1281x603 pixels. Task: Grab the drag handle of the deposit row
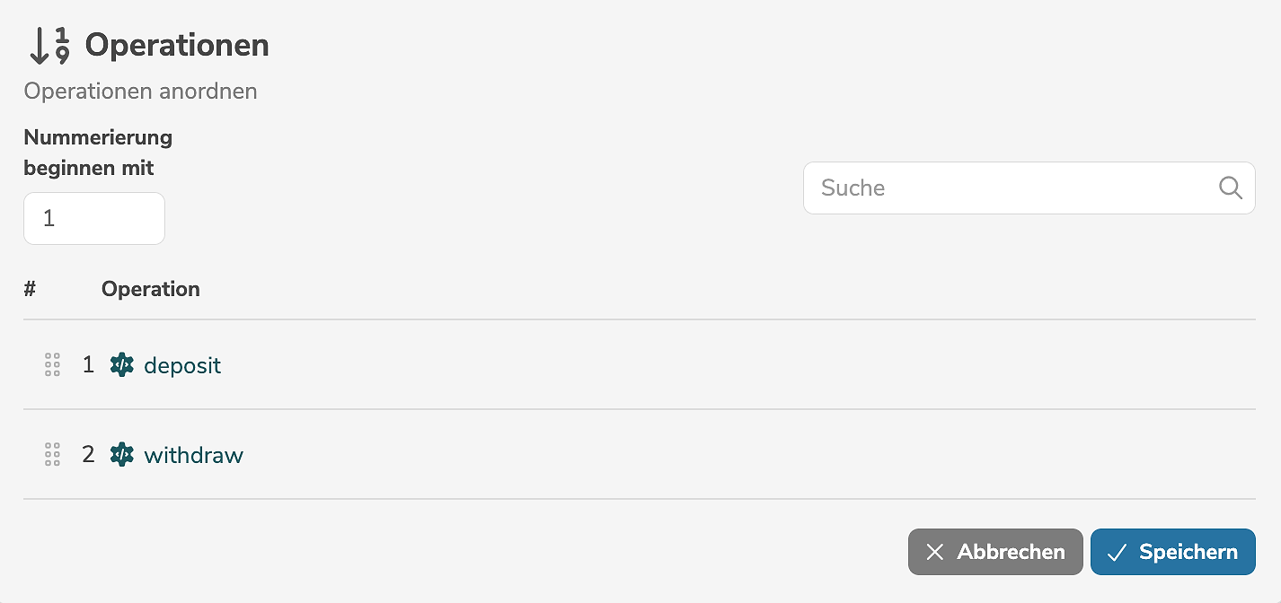pos(52,365)
